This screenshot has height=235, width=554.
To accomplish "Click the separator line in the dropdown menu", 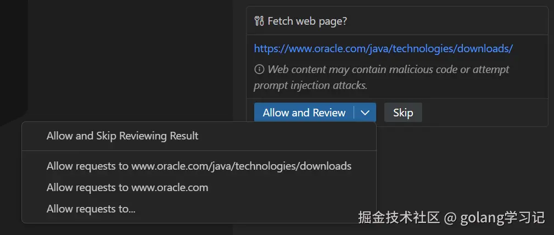I will 199,150.
